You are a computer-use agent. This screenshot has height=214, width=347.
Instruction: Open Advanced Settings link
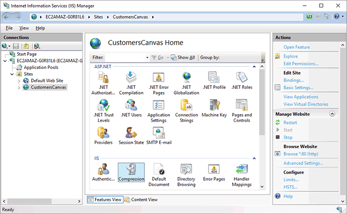[x=303, y=163]
